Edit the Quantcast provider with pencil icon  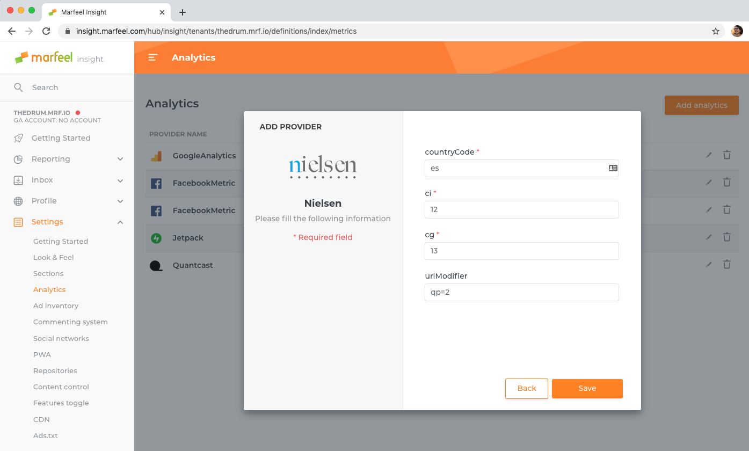click(x=709, y=264)
